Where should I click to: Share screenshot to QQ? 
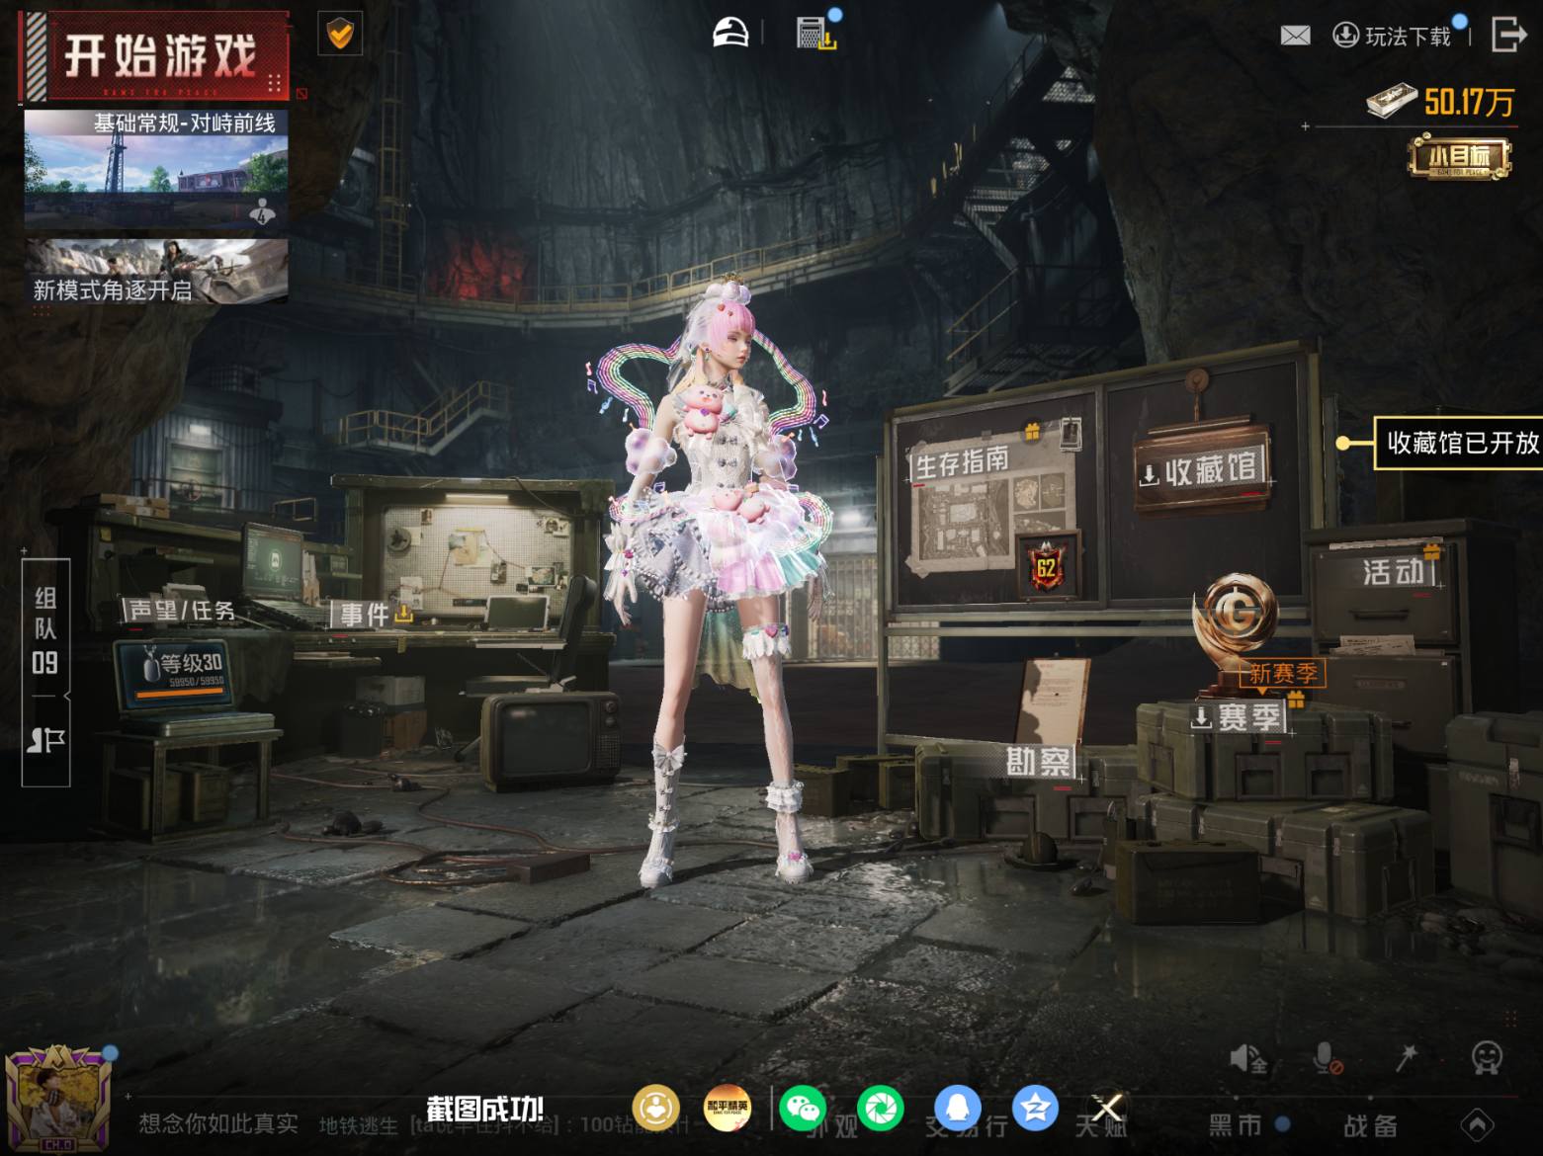[x=958, y=1109]
